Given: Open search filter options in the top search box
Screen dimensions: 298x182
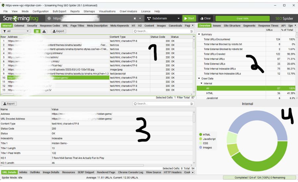Looking at the screenshot, I should (x=192, y=31).
